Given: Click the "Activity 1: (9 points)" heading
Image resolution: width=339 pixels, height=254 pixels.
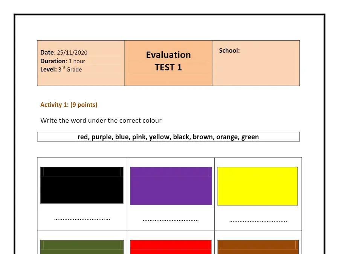Looking at the screenshot, I should 69,105.
